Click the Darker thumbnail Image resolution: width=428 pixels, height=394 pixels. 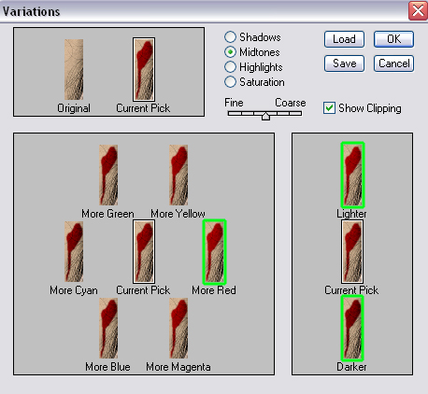coord(352,328)
